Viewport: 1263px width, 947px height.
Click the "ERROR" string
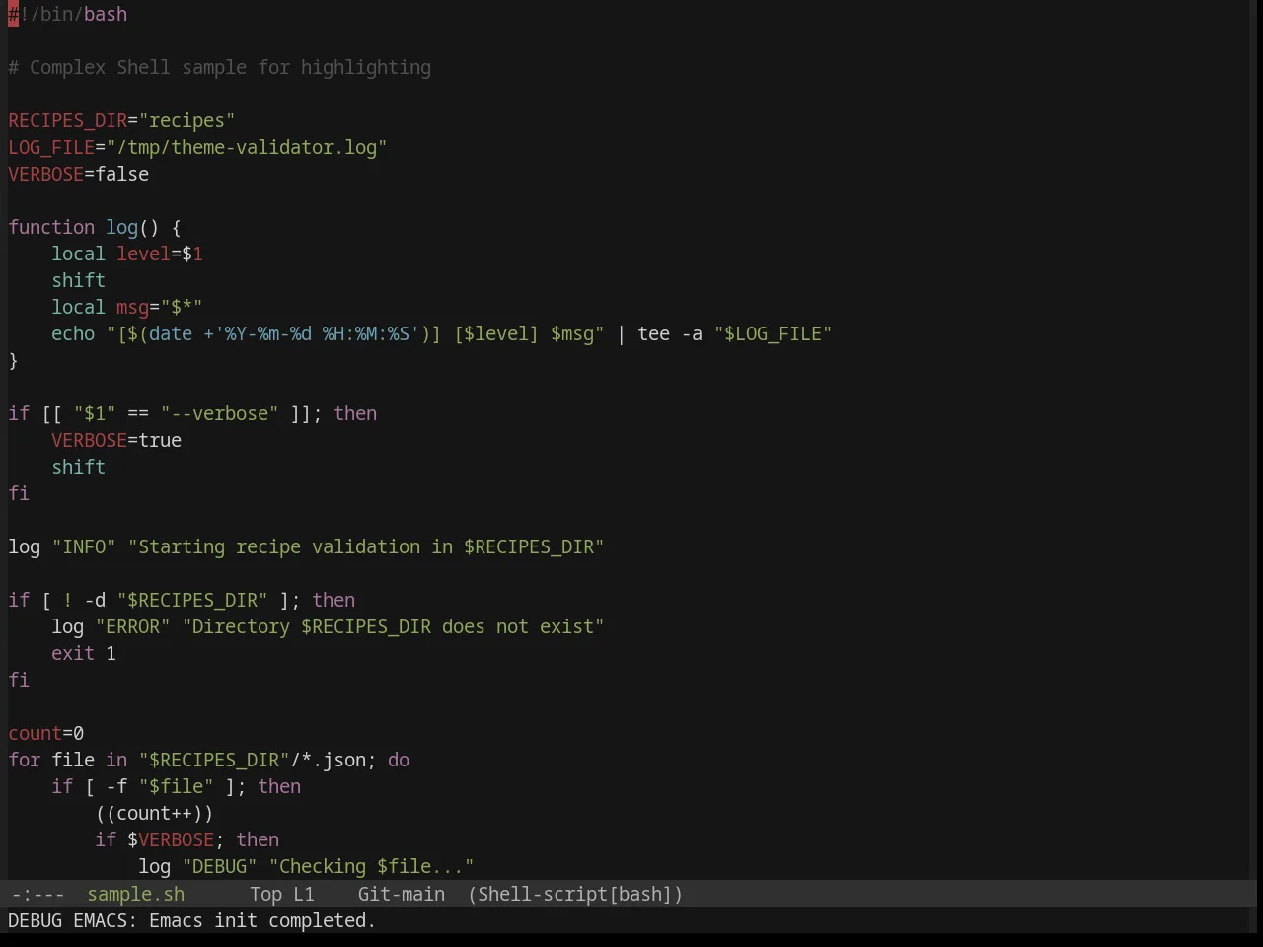(x=132, y=626)
